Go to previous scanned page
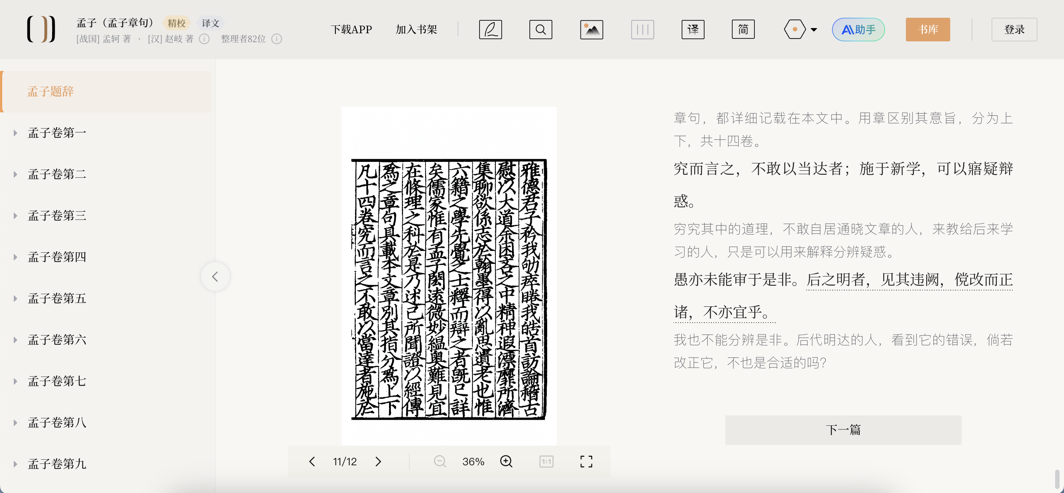The height and width of the screenshot is (493, 1064). click(x=312, y=461)
